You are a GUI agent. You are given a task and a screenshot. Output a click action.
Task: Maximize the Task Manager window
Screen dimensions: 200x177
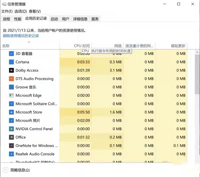[x=179, y=4]
